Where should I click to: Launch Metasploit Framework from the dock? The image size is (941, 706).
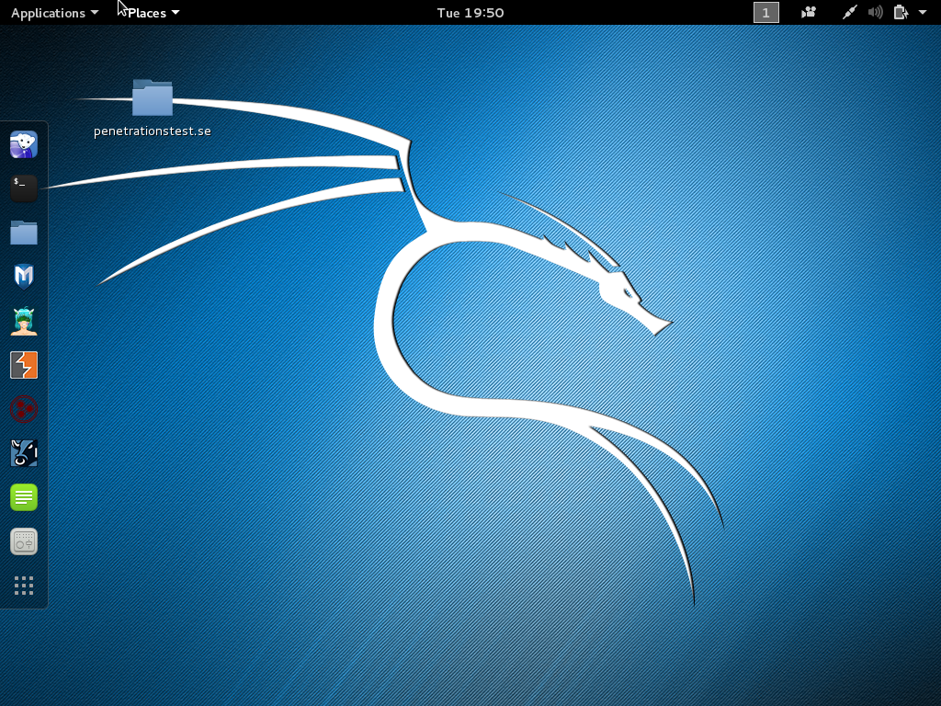(24, 276)
